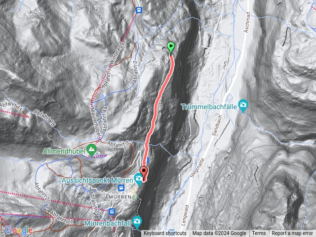Click the train station icon near Winteregg
This screenshot has height=237, width=316.
pyautogui.click(x=139, y=10)
